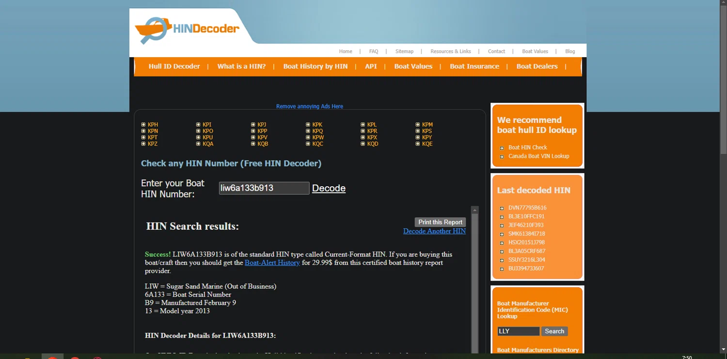Viewport: 727px width, 359px height.
Task: Open last decoded HIN SSUY3216L304
Action: point(526,260)
